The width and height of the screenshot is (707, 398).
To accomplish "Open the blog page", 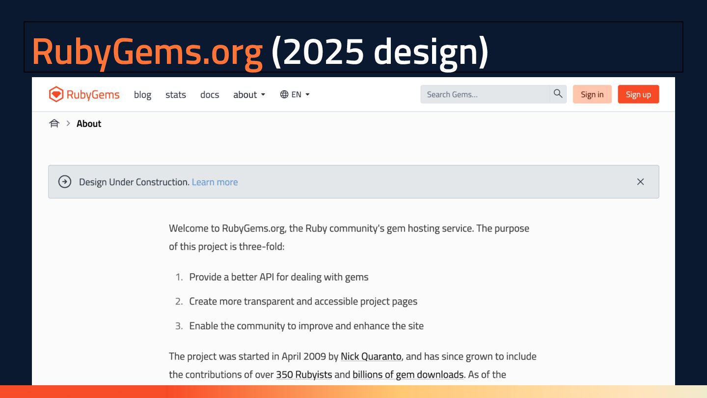I will coord(142,94).
